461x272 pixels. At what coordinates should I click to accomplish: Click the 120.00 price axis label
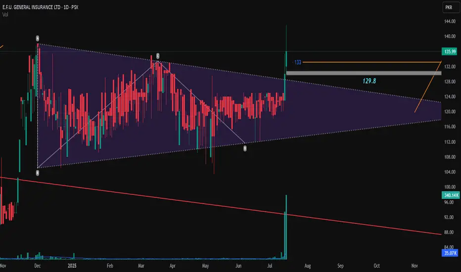(x=450, y=112)
